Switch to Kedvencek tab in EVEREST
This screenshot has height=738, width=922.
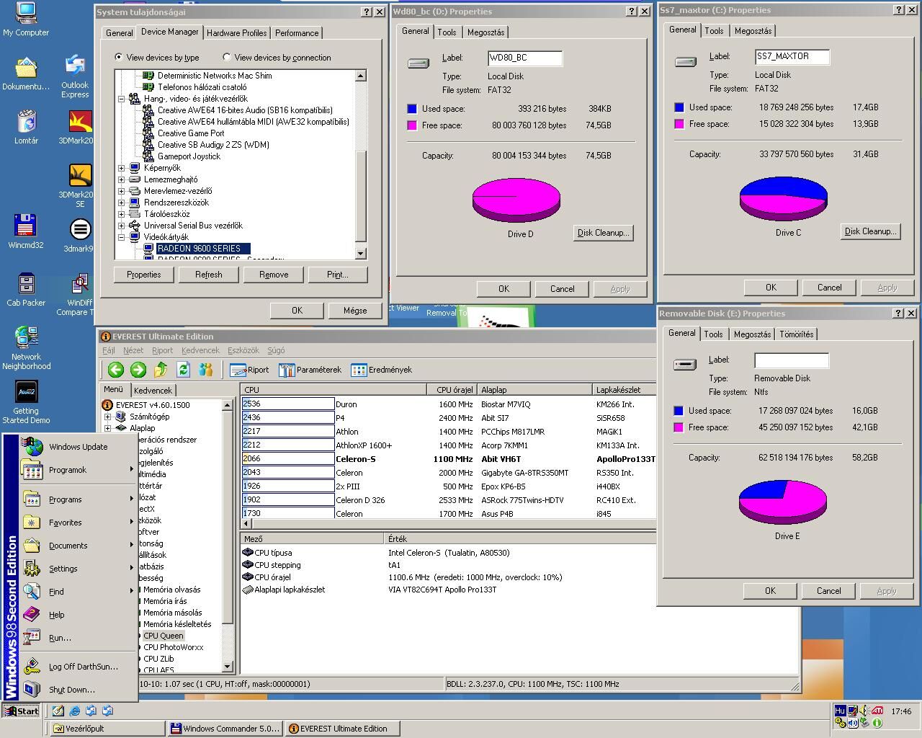tap(153, 390)
